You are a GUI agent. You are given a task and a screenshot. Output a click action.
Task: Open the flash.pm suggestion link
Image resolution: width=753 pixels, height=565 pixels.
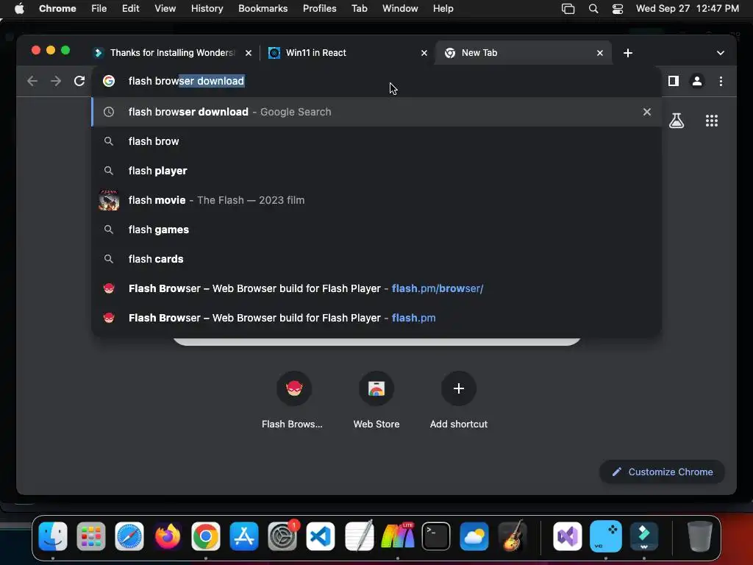pos(376,318)
